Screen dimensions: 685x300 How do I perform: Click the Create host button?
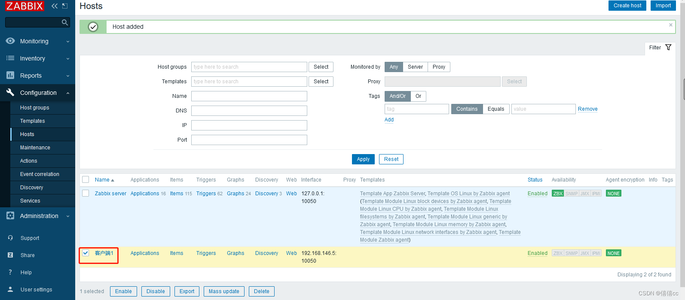point(627,6)
